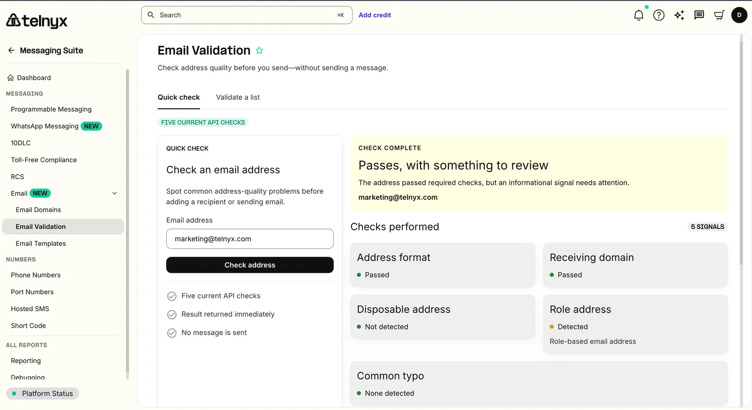Focus the Email address input field
The height and width of the screenshot is (410, 752).
(250, 239)
